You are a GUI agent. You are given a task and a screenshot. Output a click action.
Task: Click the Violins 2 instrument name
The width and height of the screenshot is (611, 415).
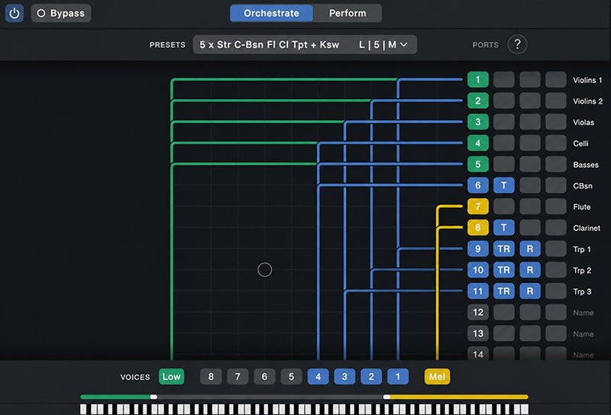pos(587,101)
